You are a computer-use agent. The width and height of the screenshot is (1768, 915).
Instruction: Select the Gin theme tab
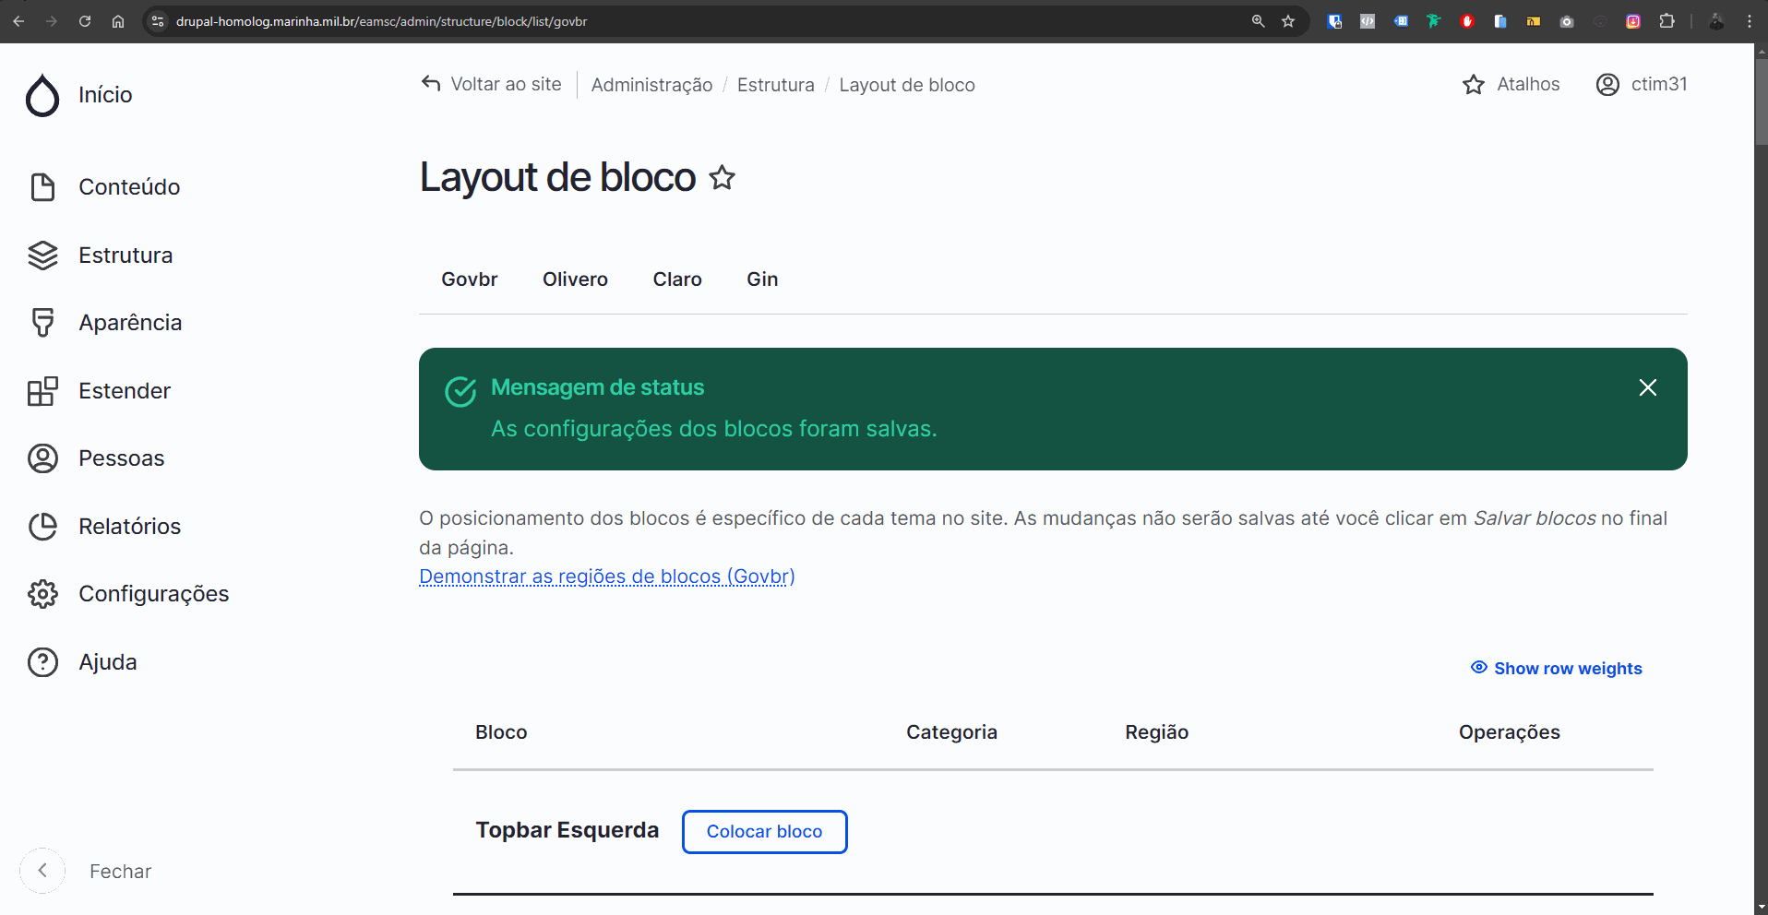coord(761,279)
